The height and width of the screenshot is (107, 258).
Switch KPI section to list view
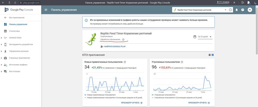pyautogui.click(x=209, y=55)
